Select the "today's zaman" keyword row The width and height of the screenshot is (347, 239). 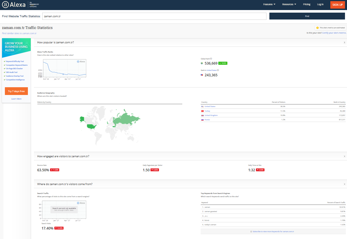[x=273, y=224]
